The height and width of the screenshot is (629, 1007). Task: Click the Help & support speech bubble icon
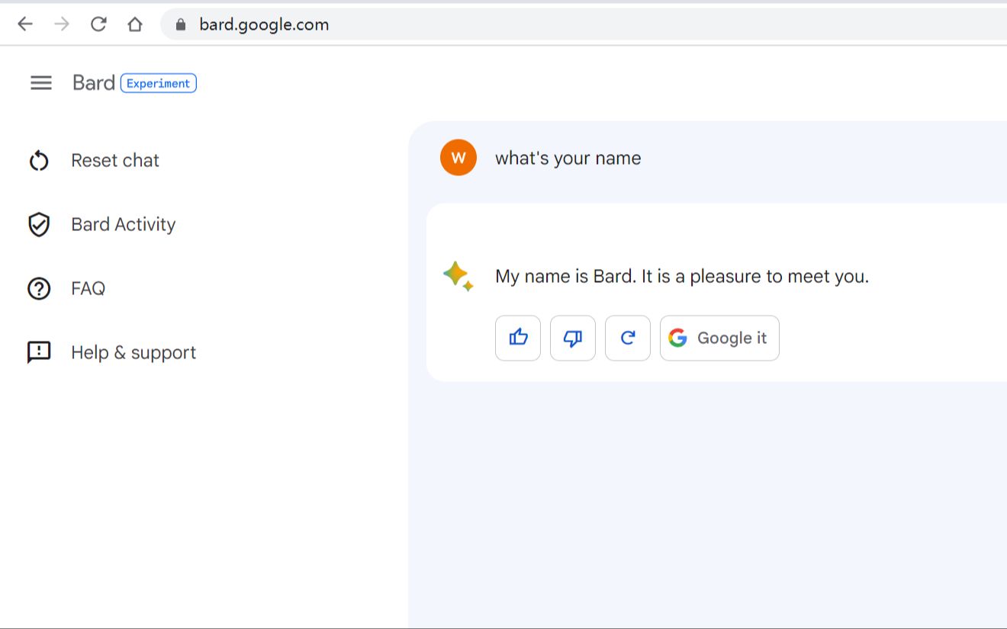click(39, 351)
